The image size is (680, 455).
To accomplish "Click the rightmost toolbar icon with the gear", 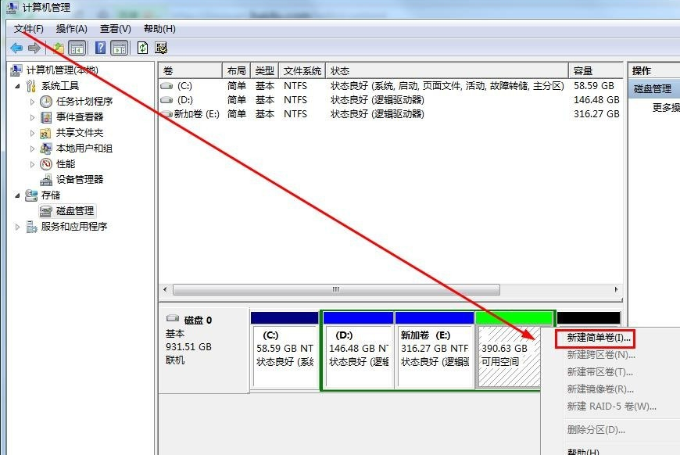I will click(160, 47).
